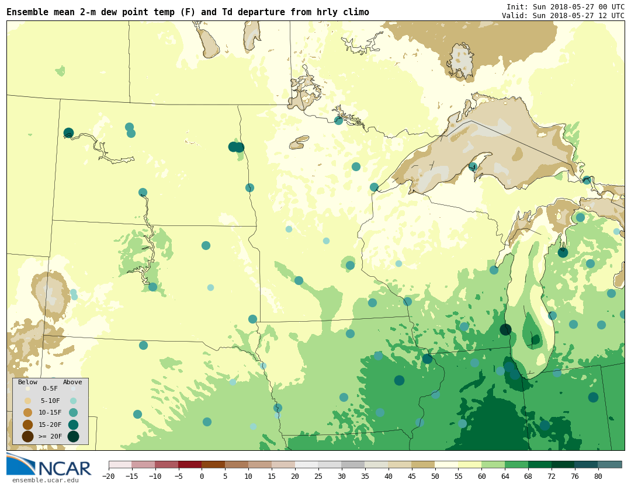Click the green swatch between 64 and 68
Viewport: 631px width, 487px height.
click(x=517, y=464)
